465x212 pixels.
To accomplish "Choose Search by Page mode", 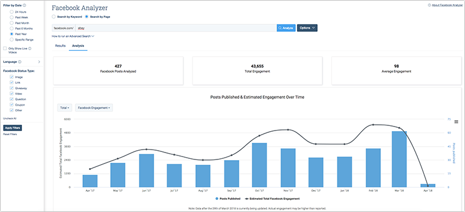I will 86,17.
